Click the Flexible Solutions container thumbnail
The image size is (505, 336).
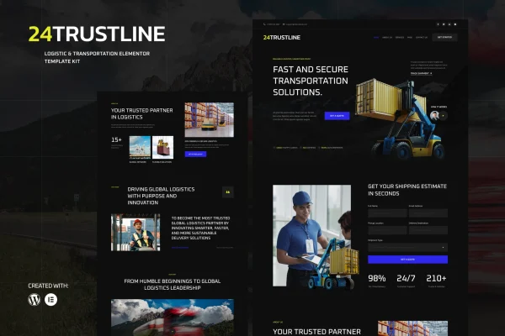[162, 147]
